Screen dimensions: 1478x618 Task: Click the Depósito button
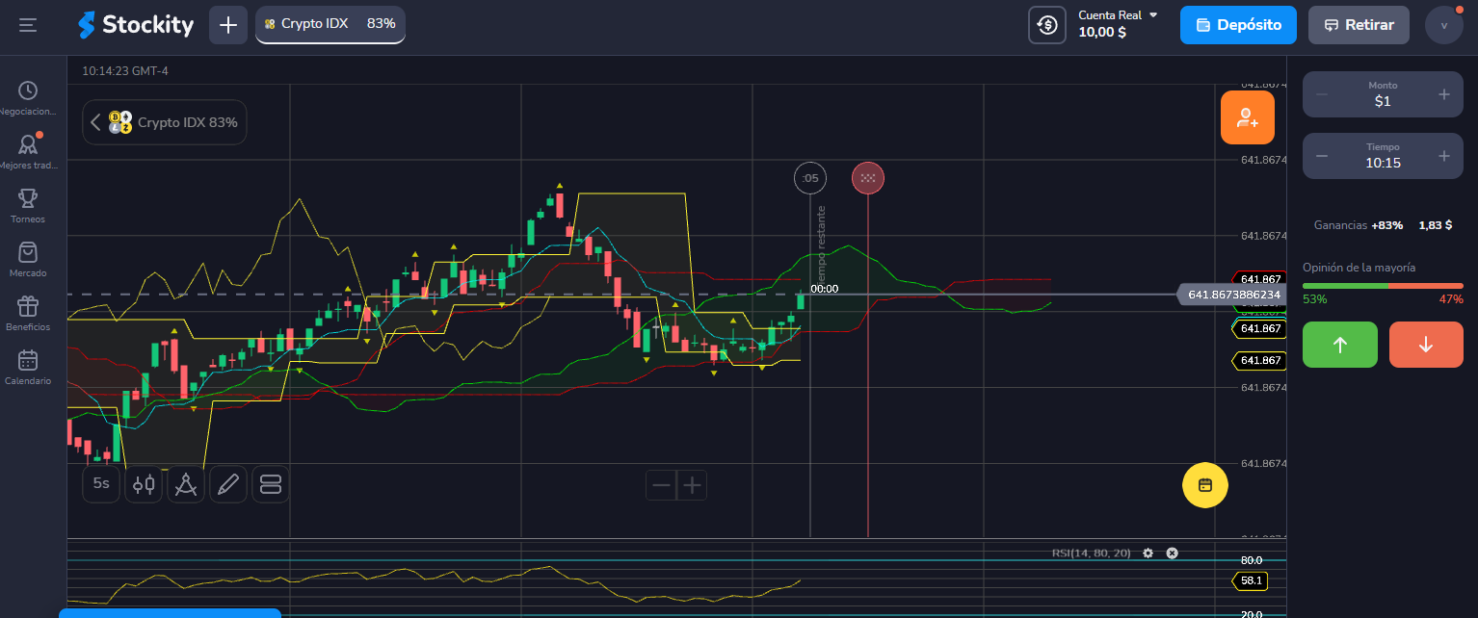click(1238, 25)
